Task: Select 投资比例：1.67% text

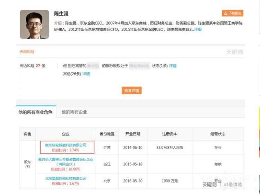Action: pyautogui.click(x=66, y=183)
